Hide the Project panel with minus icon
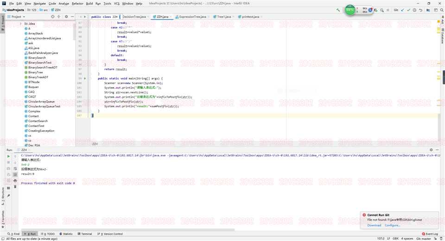Viewport: 445px width, 241px height. [72, 17]
